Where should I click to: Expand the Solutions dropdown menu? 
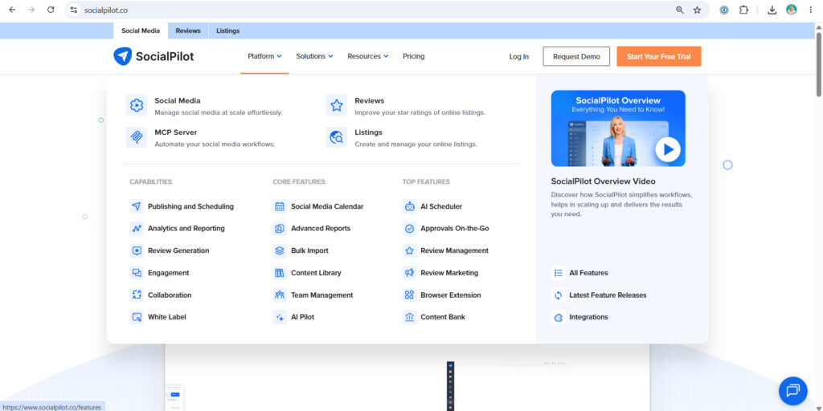[x=314, y=56]
